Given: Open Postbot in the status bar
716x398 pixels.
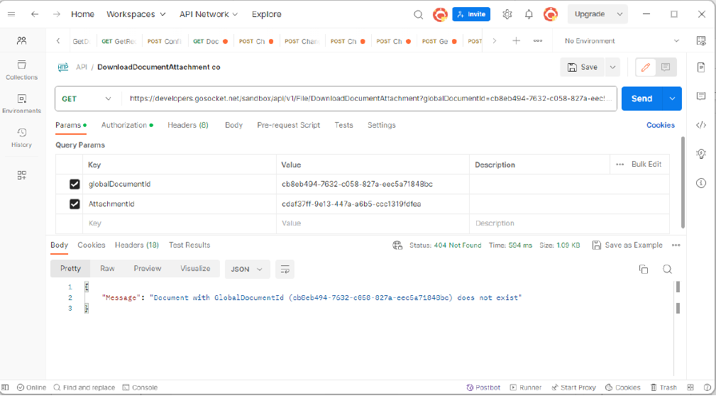Looking at the screenshot, I should [x=483, y=387].
